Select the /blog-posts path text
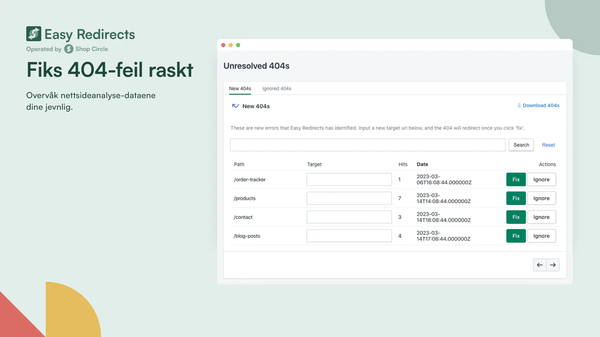 pos(247,236)
